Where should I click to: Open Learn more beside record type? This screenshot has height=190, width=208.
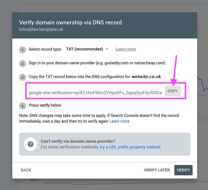pyautogui.click(x=126, y=49)
